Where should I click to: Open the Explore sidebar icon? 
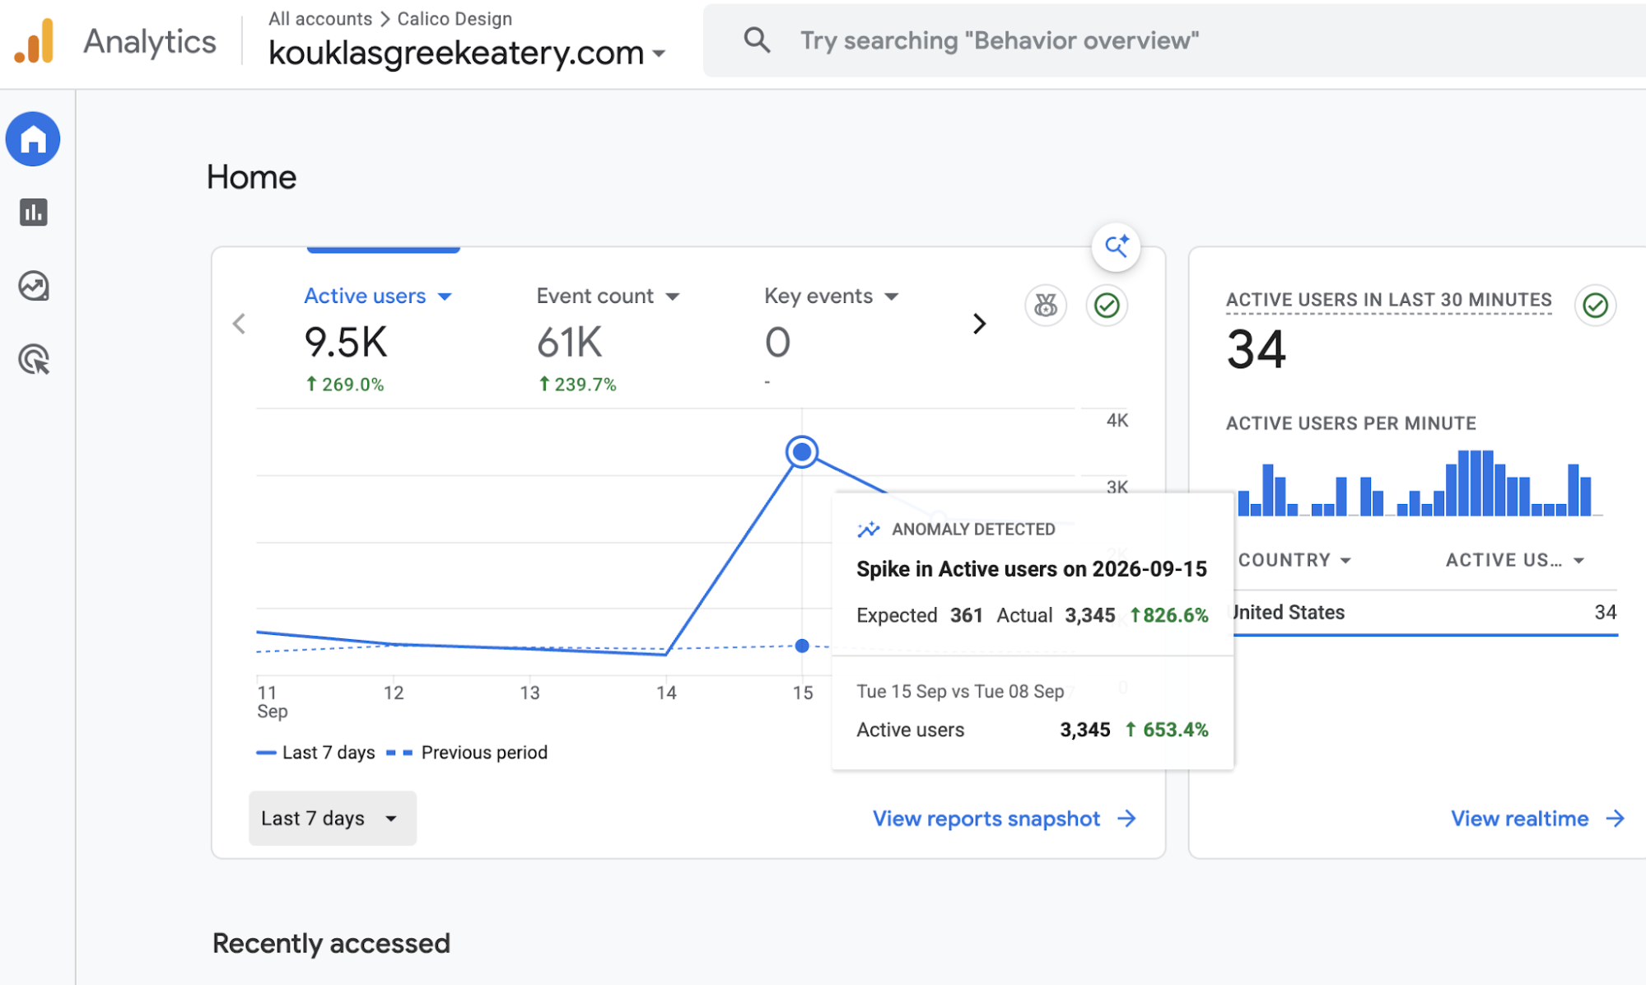pos(34,286)
